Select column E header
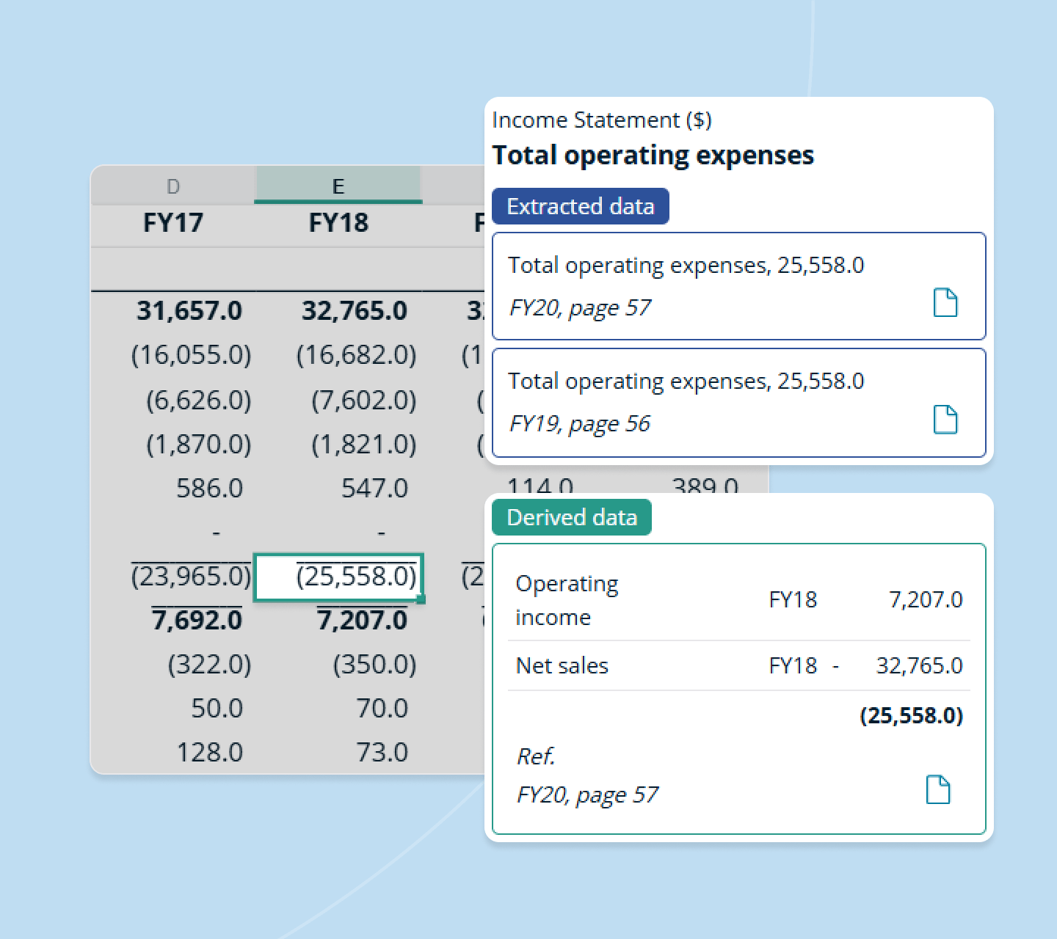The height and width of the screenshot is (939, 1057). coord(338,186)
